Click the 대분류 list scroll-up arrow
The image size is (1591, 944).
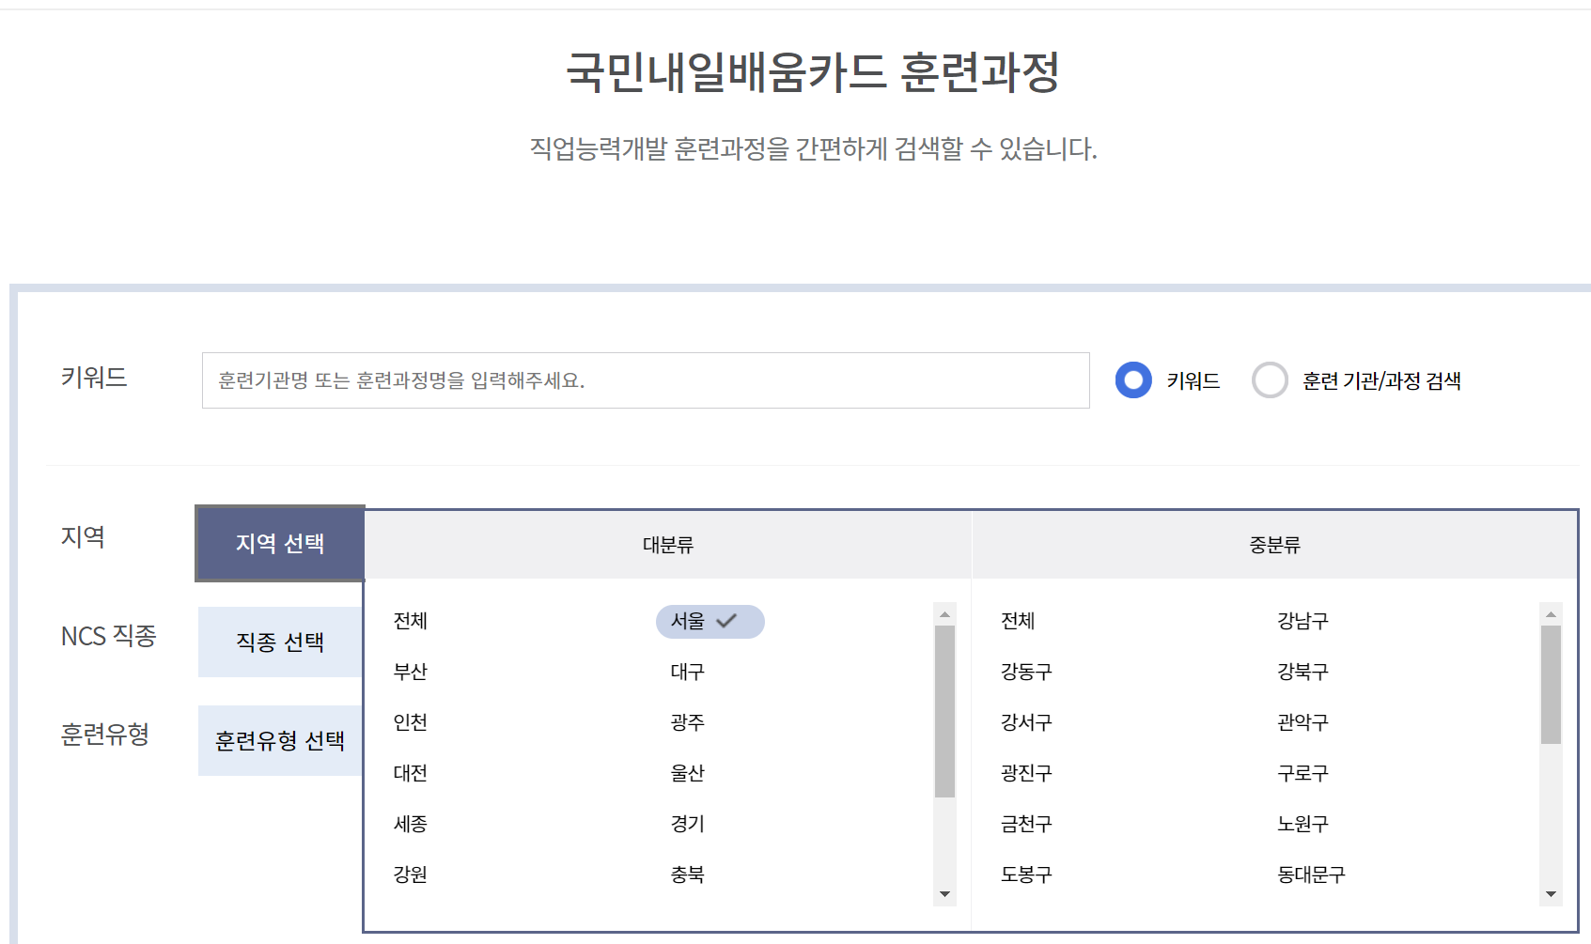(x=945, y=614)
